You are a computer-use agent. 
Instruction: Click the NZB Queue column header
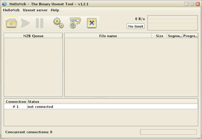33,36
